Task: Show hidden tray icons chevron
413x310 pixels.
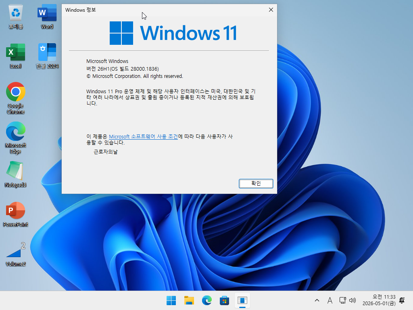Action: pos(317,300)
